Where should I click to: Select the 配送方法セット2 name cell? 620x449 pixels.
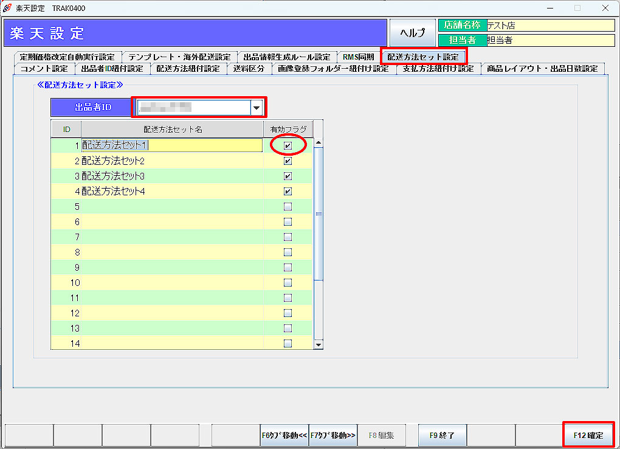pos(172,161)
